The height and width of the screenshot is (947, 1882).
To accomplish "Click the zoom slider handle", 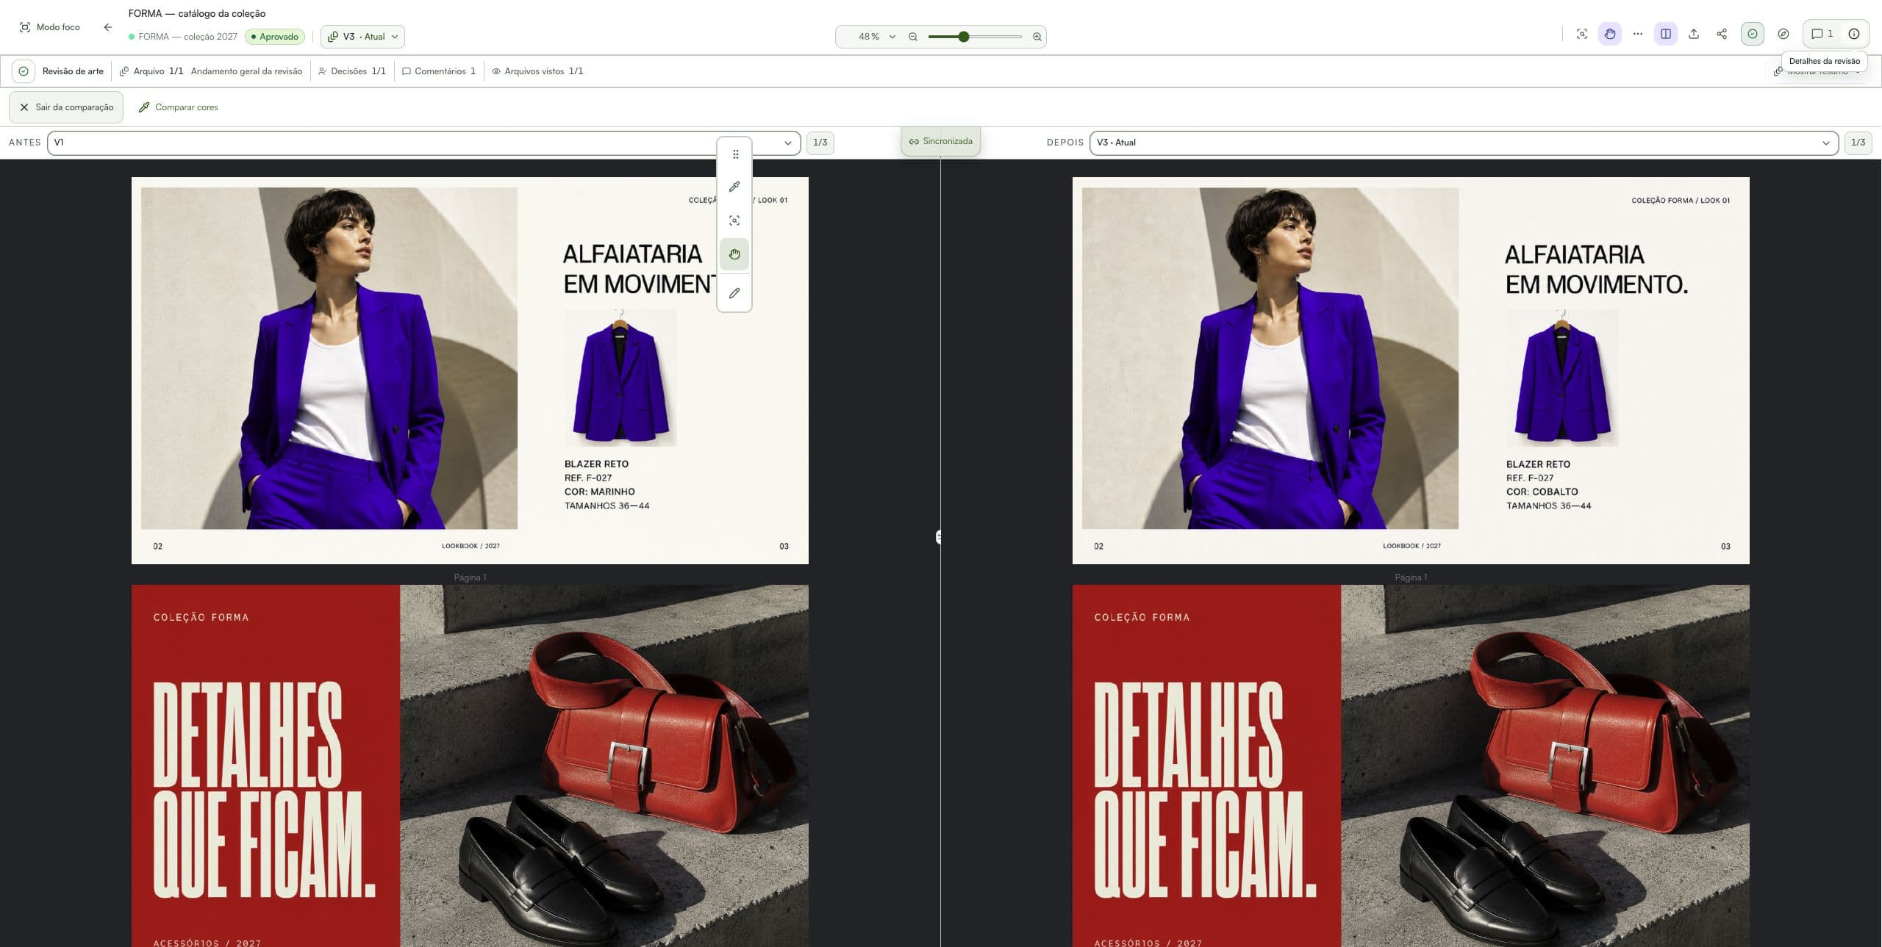I will point(964,37).
